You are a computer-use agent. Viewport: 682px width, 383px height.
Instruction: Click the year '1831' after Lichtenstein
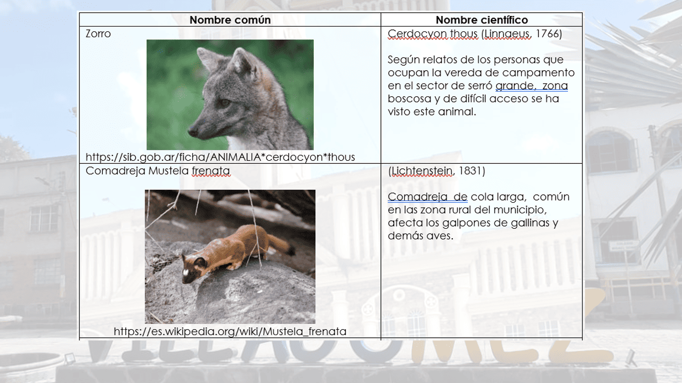(x=472, y=171)
